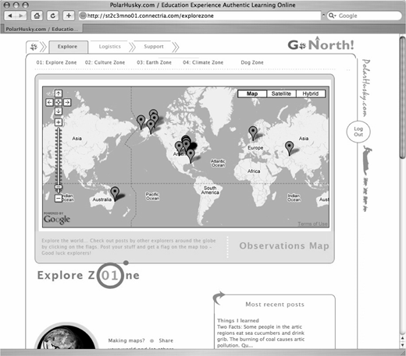Pan the map right with the arrow
Viewport: 406px width, 356px height.
(x=67, y=102)
